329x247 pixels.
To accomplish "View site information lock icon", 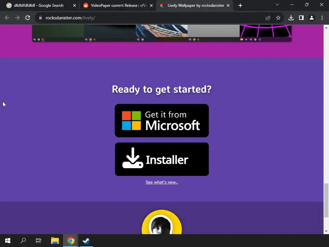I will tap(40, 18).
